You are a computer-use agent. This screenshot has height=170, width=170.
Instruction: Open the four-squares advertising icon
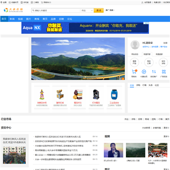[164, 72]
